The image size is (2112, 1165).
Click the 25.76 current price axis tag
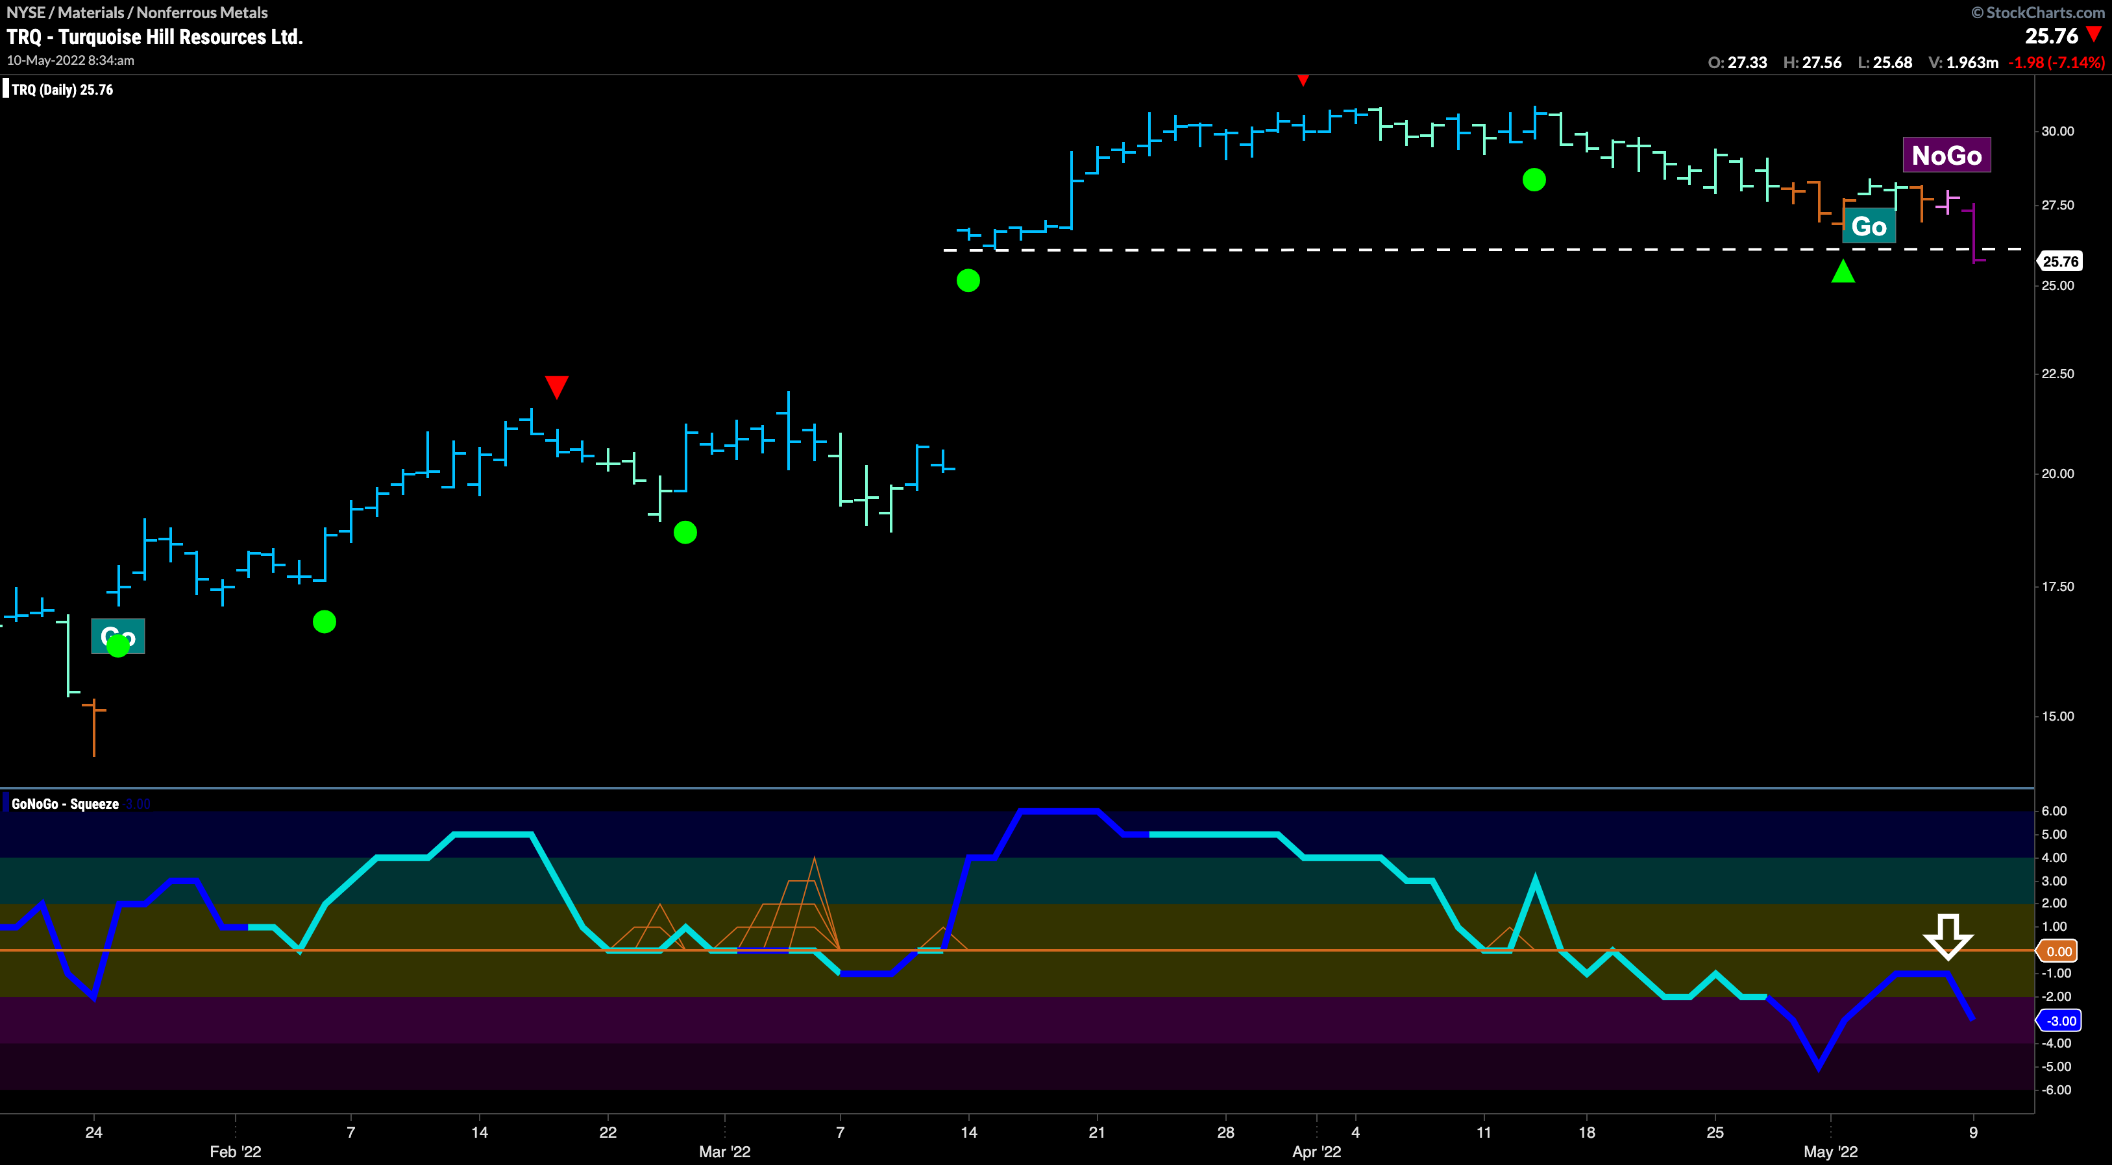point(2059,261)
